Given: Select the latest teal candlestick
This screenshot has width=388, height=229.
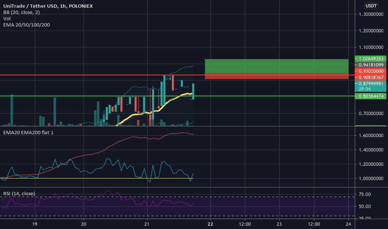Looking at the screenshot, I should point(193,91).
